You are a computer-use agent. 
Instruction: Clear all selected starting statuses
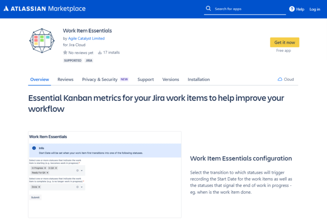[77, 171]
